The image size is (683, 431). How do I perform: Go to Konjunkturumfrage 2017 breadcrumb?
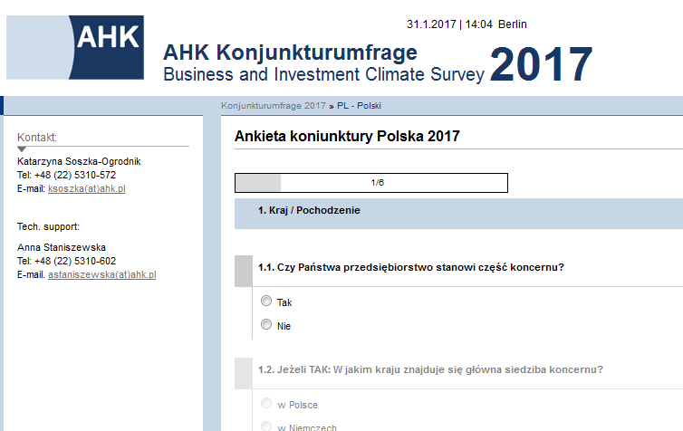[273, 106]
